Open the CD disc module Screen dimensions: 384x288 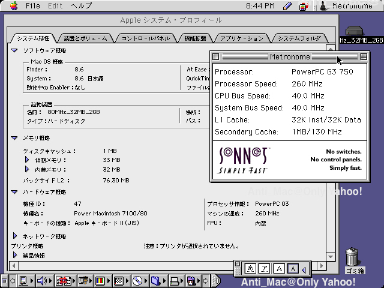[139, 281]
